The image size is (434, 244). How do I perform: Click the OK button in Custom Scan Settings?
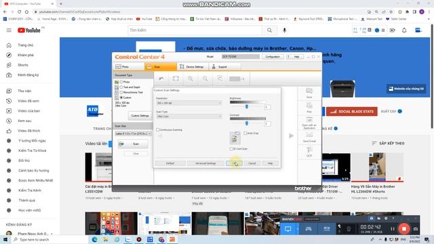pos(234,163)
